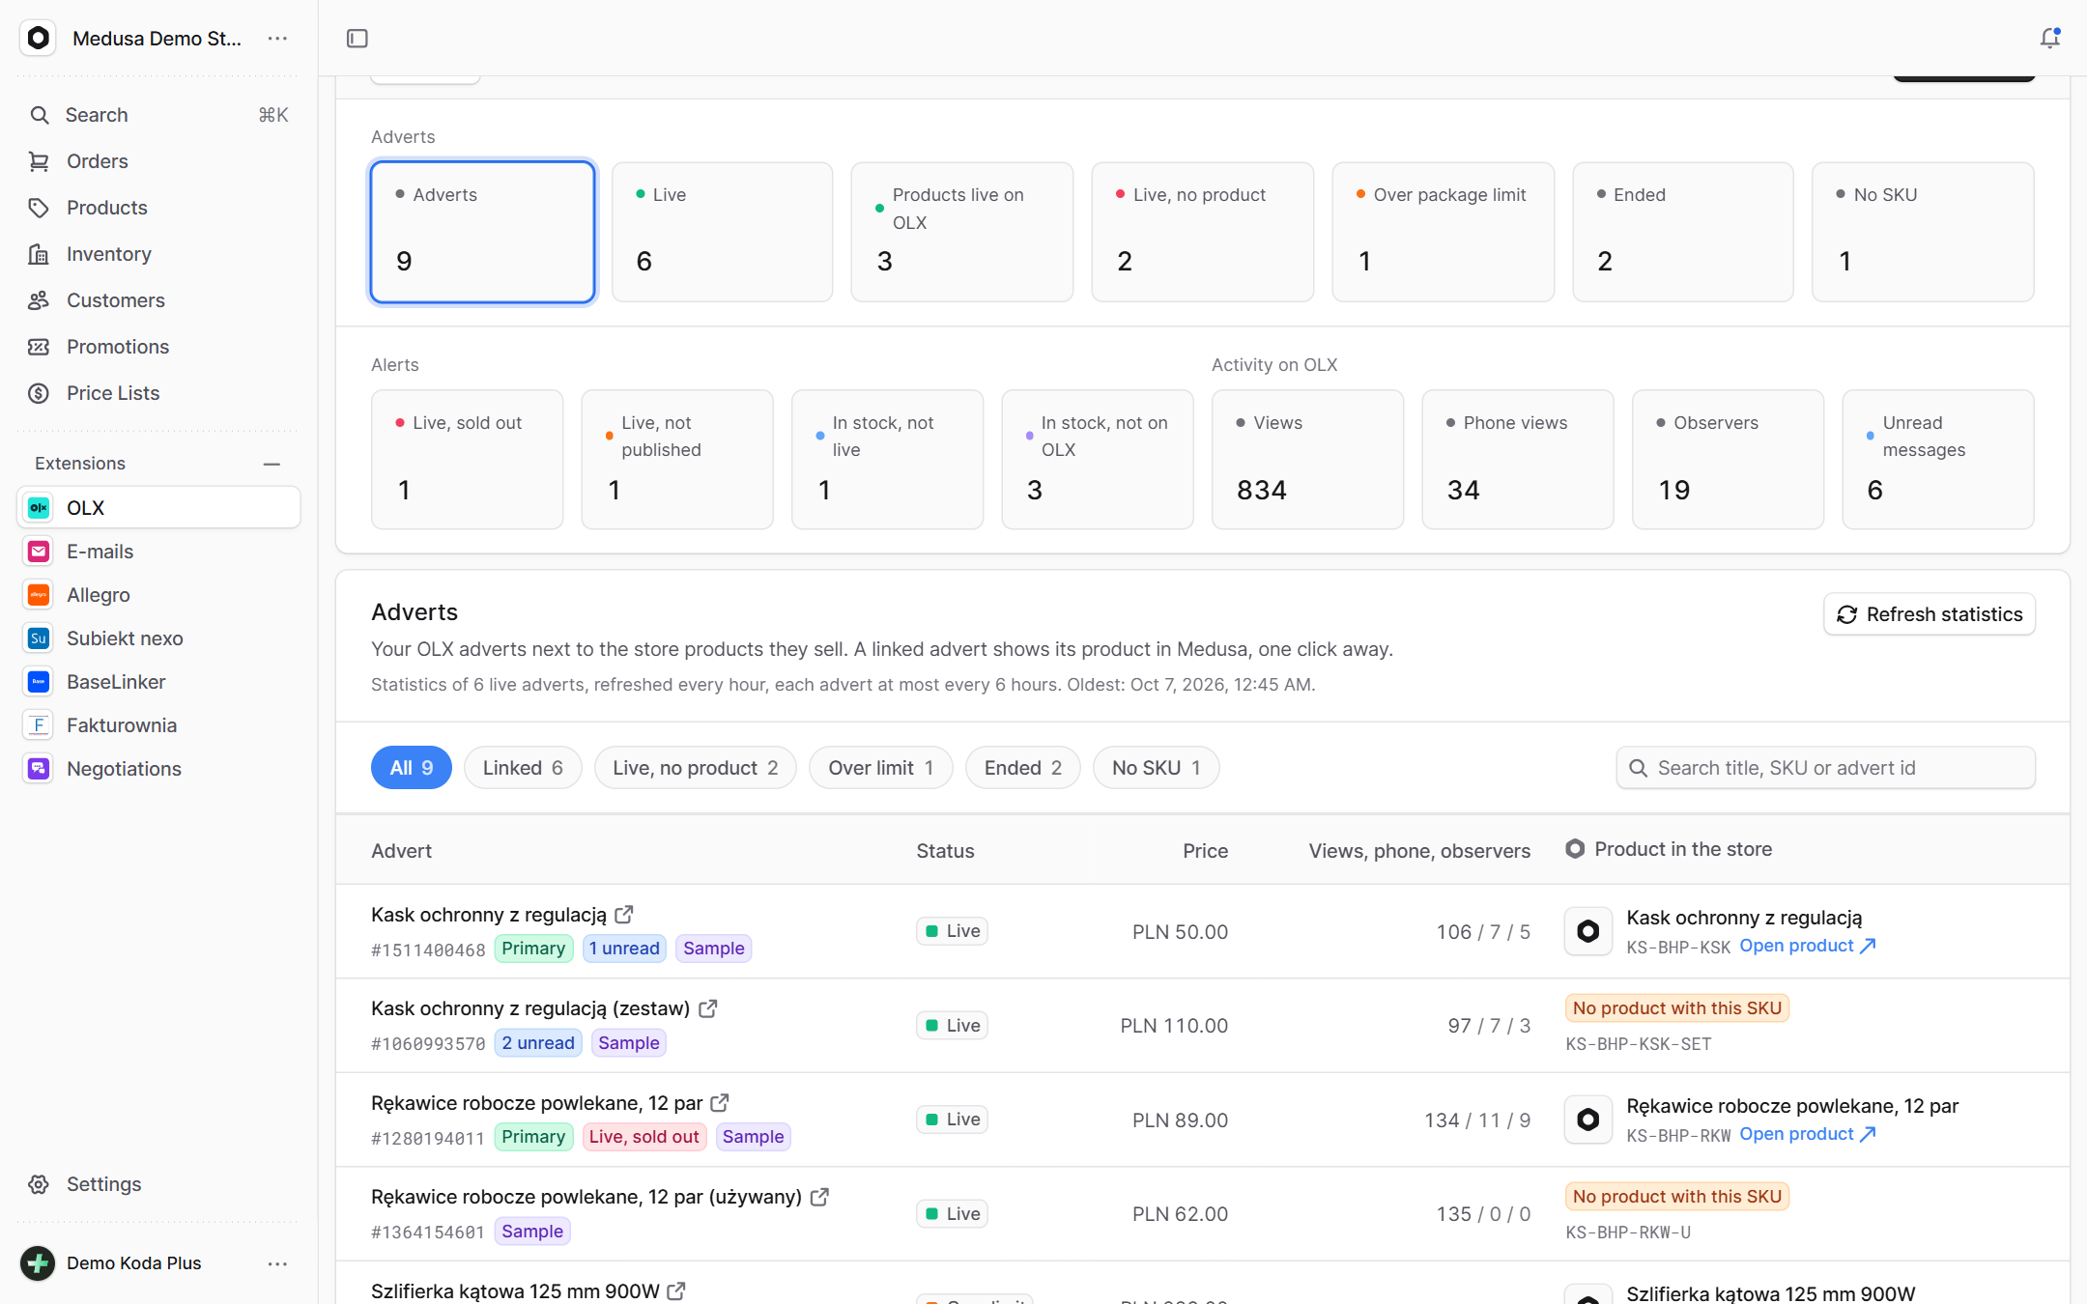Select the Products live on OLX card
Screen dimensions: 2087x1304
(x=961, y=232)
